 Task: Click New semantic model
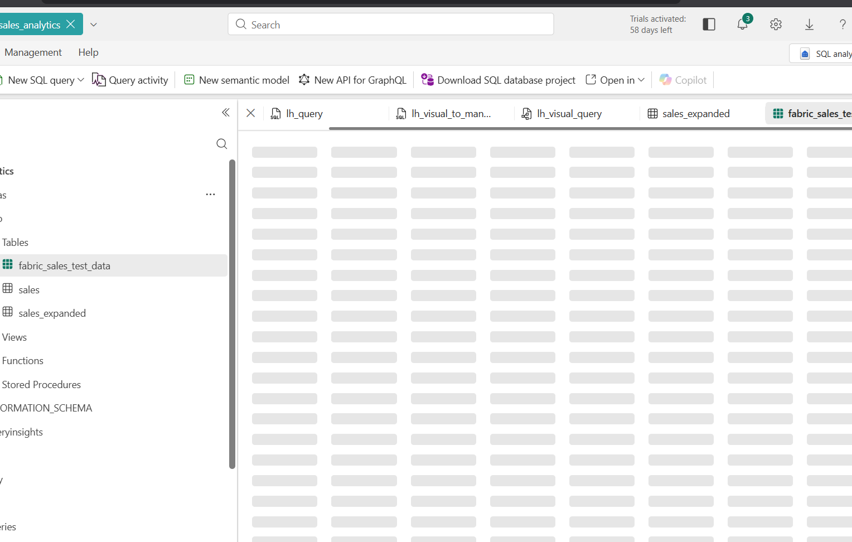pyautogui.click(x=236, y=80)
